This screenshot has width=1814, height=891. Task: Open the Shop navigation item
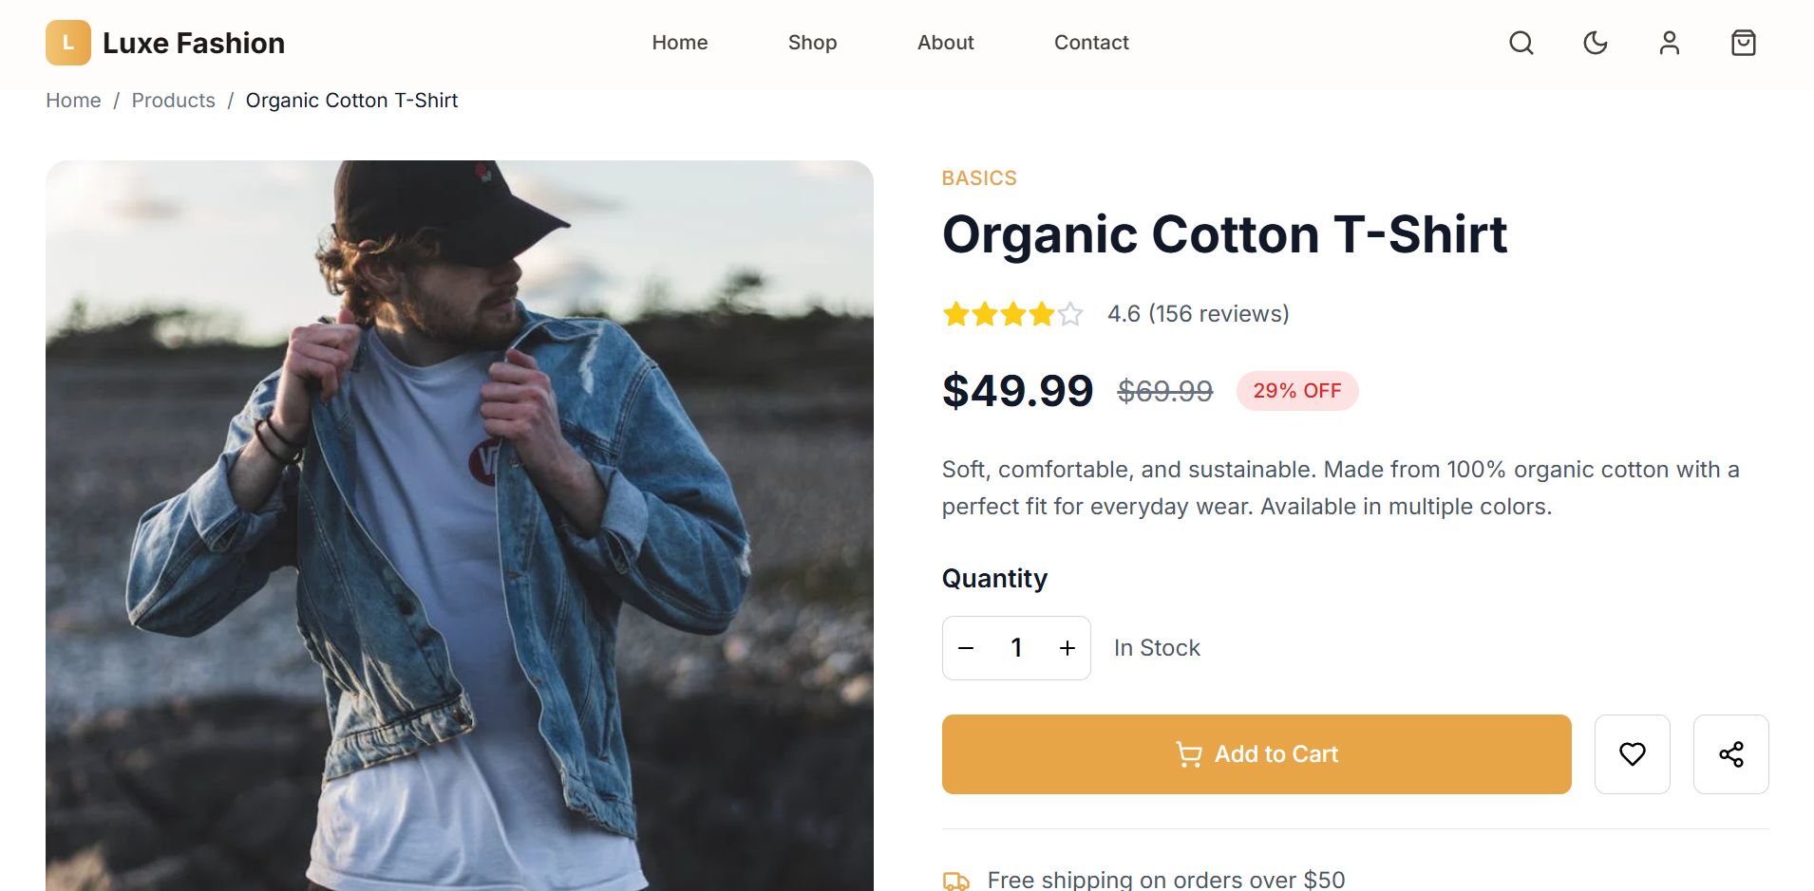pyautogui.click(x=813, y=43)
